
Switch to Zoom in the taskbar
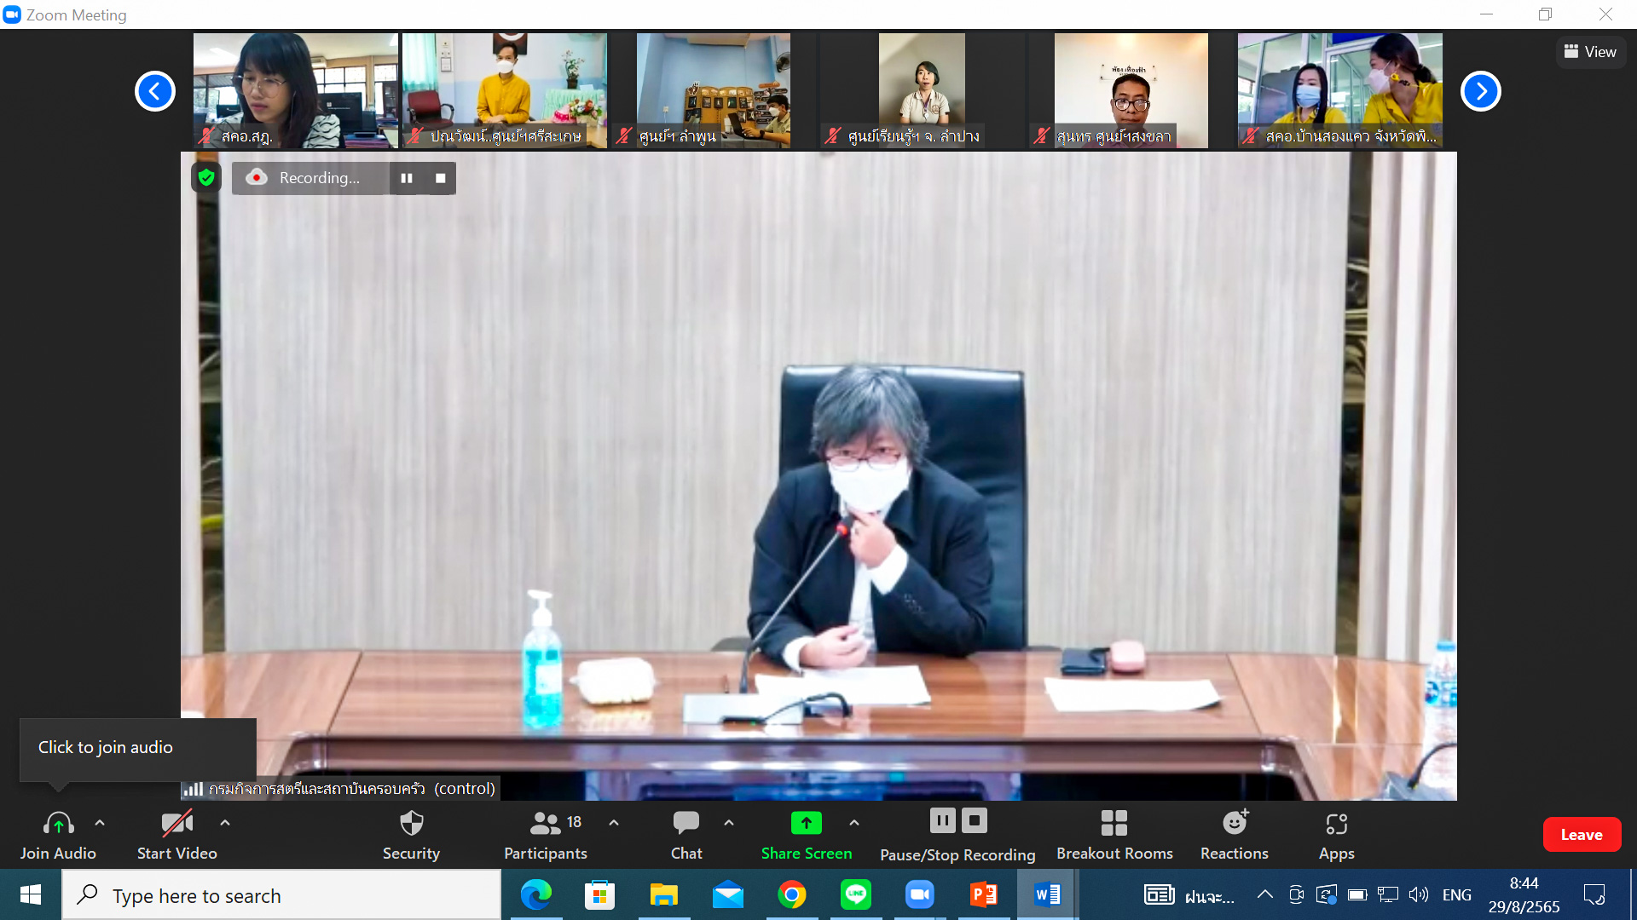920,895
